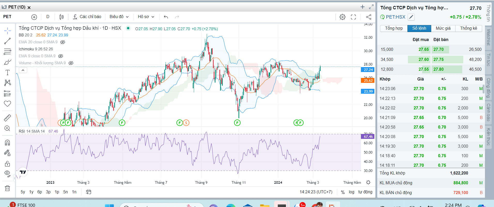The image size is (494, 207).
Task: Click the pencil edit icon beside PET:HSX
Action: pyautogui.click(x=411, y=17)
